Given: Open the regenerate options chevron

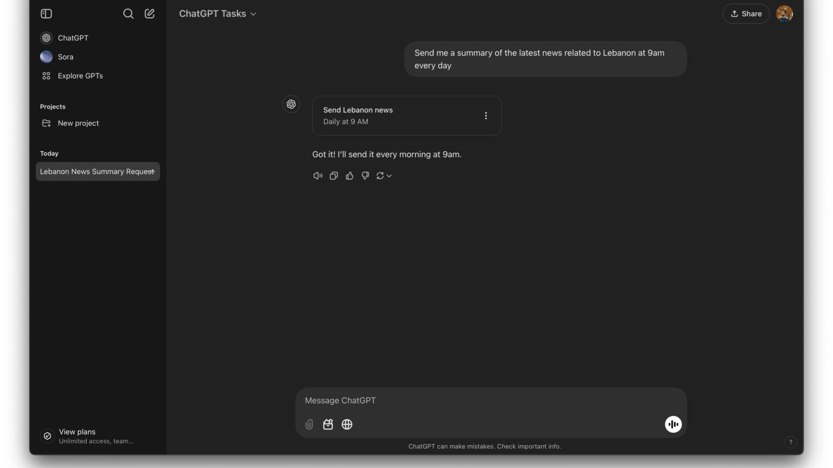Looking at the screenshot, I should [x=388, y=175].
